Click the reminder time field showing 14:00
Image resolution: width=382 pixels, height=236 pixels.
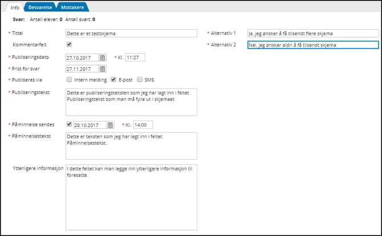143,125
